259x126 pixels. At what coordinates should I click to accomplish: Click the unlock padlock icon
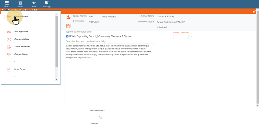click(254, 11)
